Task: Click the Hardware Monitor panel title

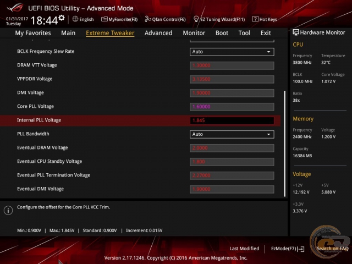Action: point(322,32)
